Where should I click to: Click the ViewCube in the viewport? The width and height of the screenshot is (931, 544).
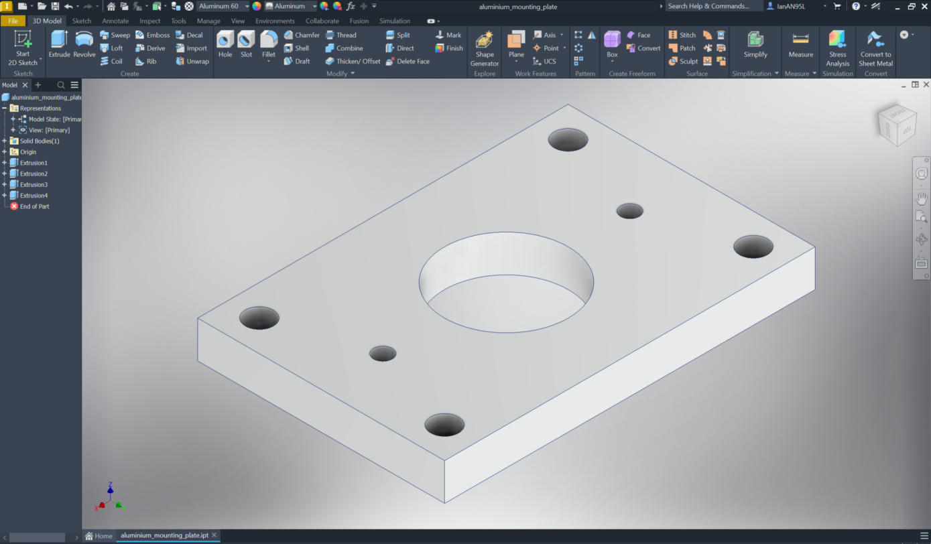897,125
